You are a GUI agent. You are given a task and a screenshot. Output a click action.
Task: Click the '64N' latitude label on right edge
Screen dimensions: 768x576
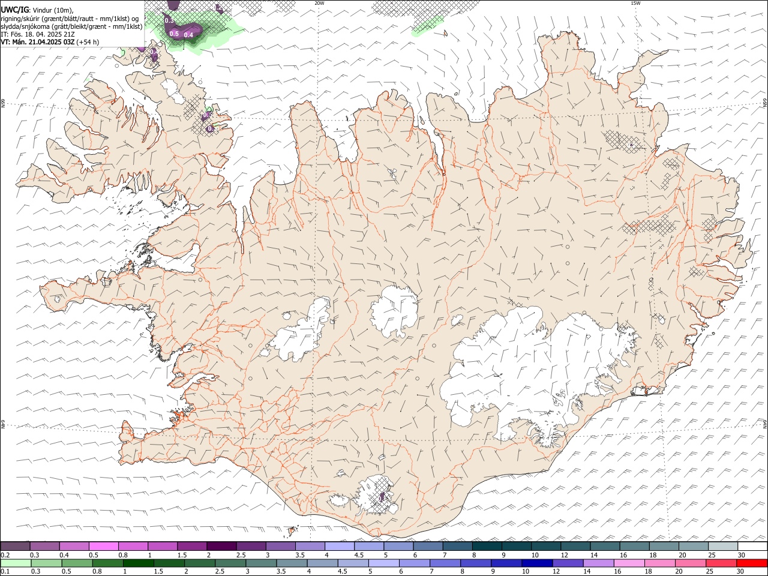pos(765,423)
